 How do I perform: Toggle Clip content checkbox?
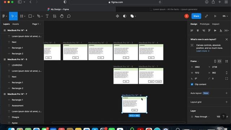click(x=192, y=84)
